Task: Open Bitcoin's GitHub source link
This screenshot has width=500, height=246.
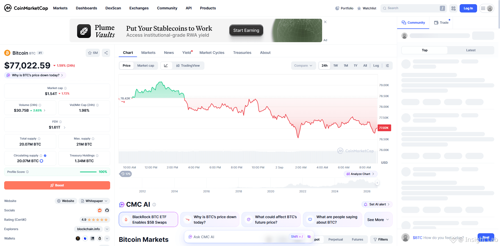Action: click(x=107, y=210)
